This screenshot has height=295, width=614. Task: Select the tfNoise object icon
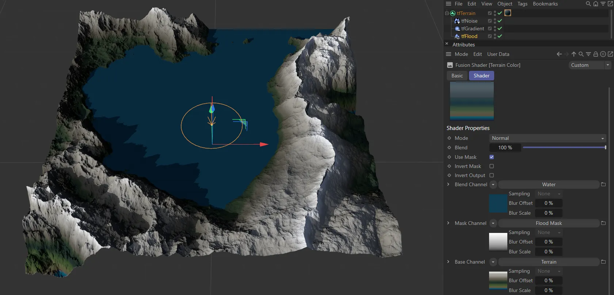(x=457, y=21)
